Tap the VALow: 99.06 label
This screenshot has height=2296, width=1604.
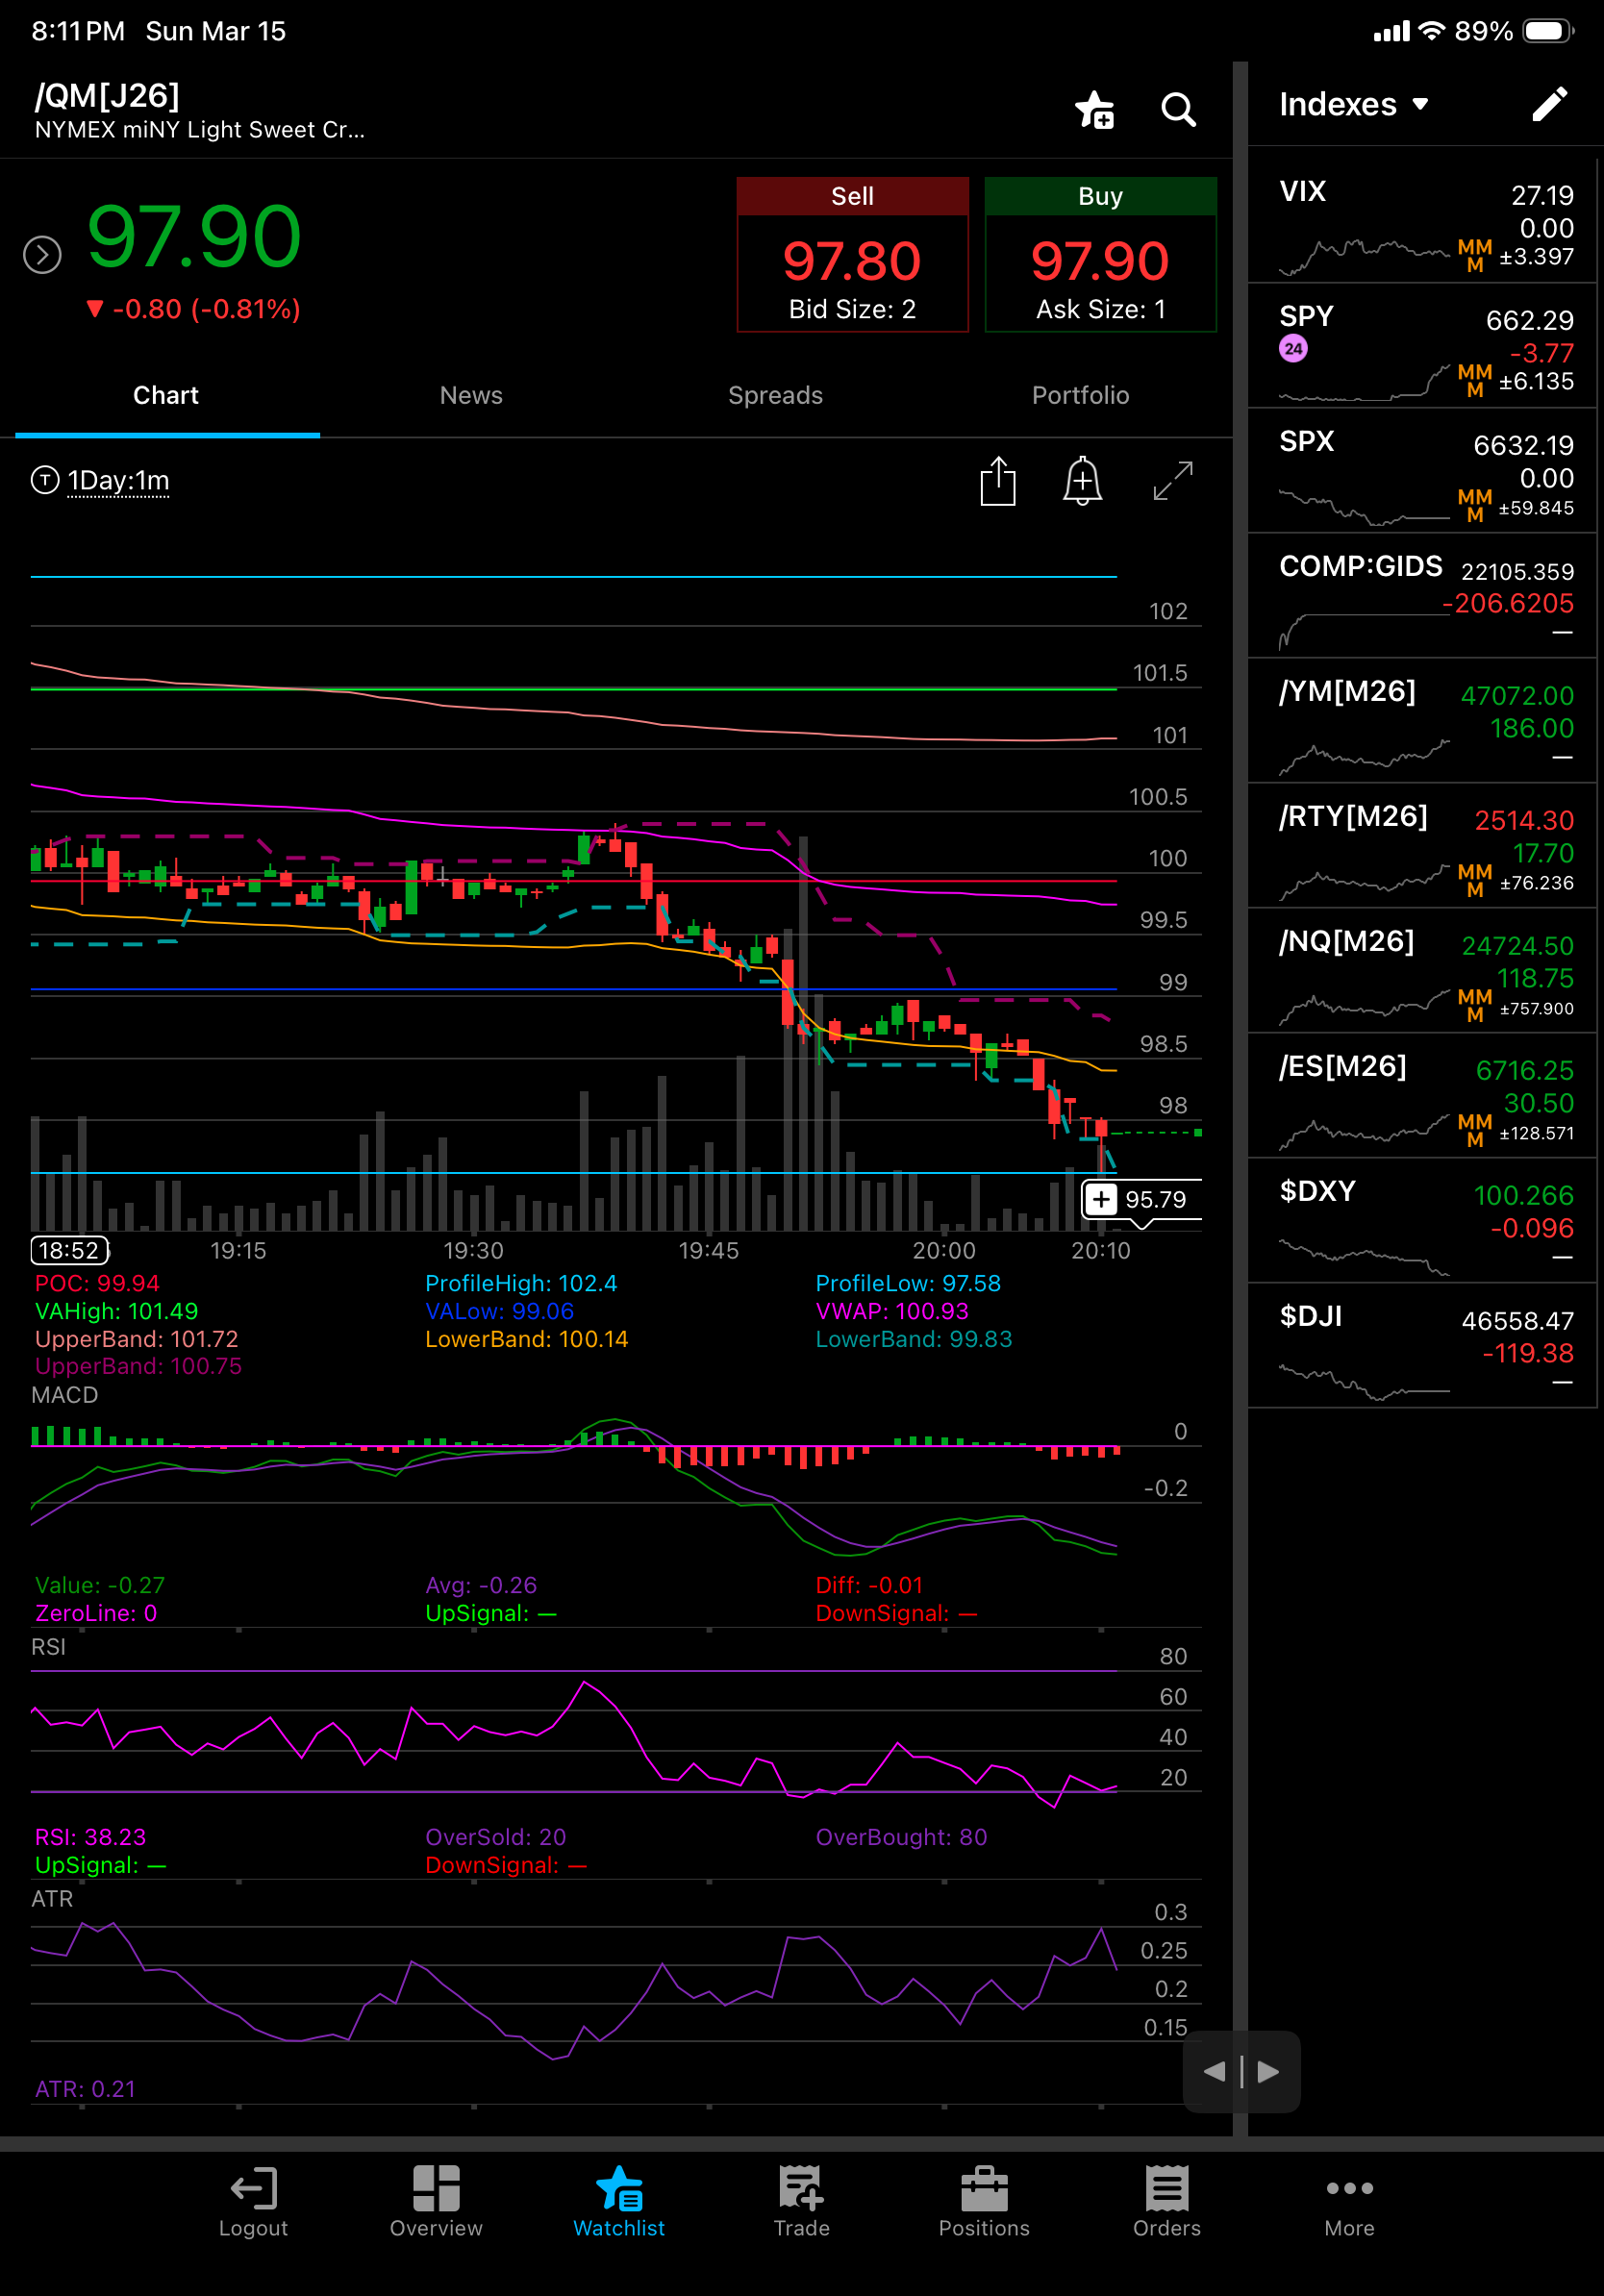pyautogui.click(x=499, y=1311)
